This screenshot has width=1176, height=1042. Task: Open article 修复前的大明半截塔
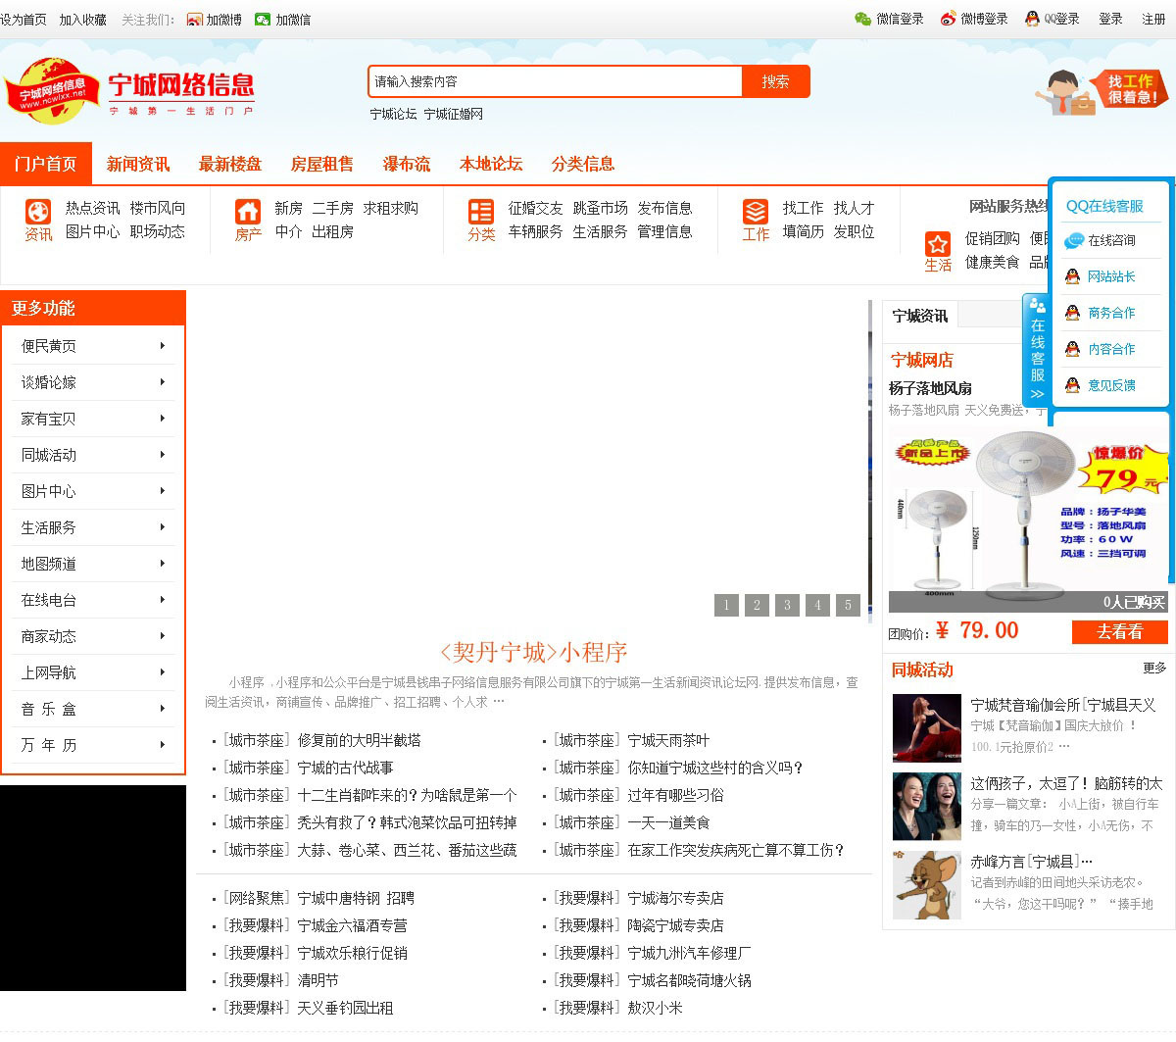(359, 740)
